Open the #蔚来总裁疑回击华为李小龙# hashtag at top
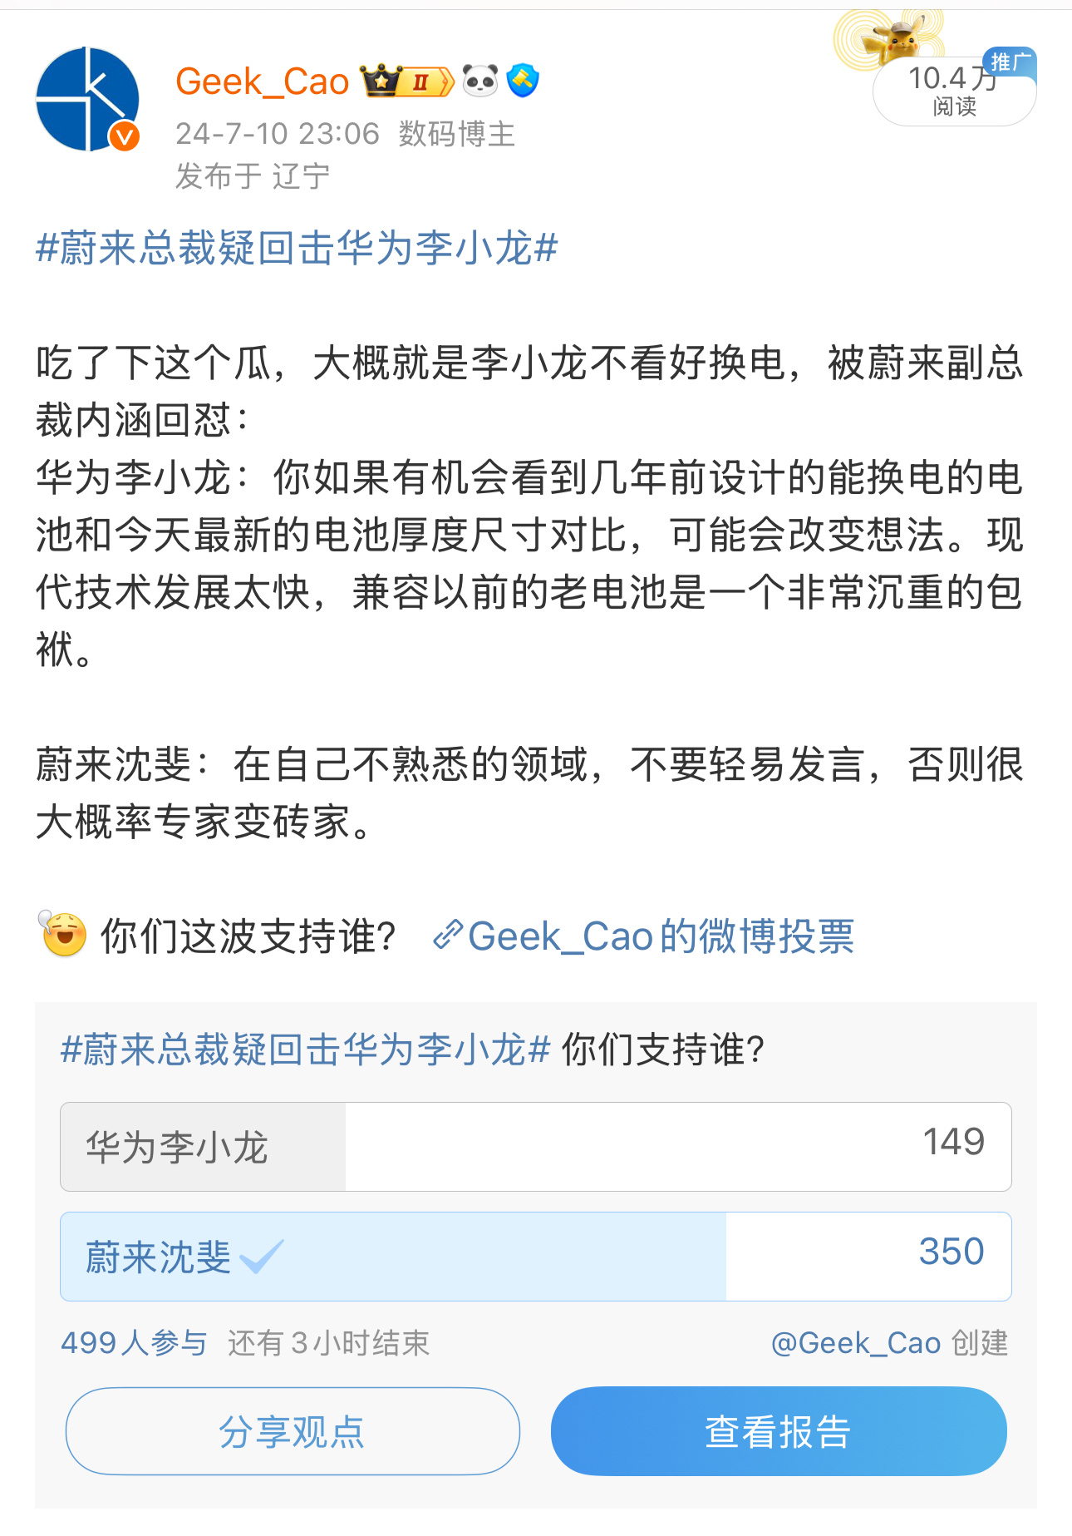The width and height of the screenshot is (1072, 1536). click(x=297, y=248)
